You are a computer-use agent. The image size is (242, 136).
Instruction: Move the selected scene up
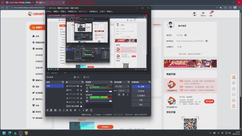point(60,110)
